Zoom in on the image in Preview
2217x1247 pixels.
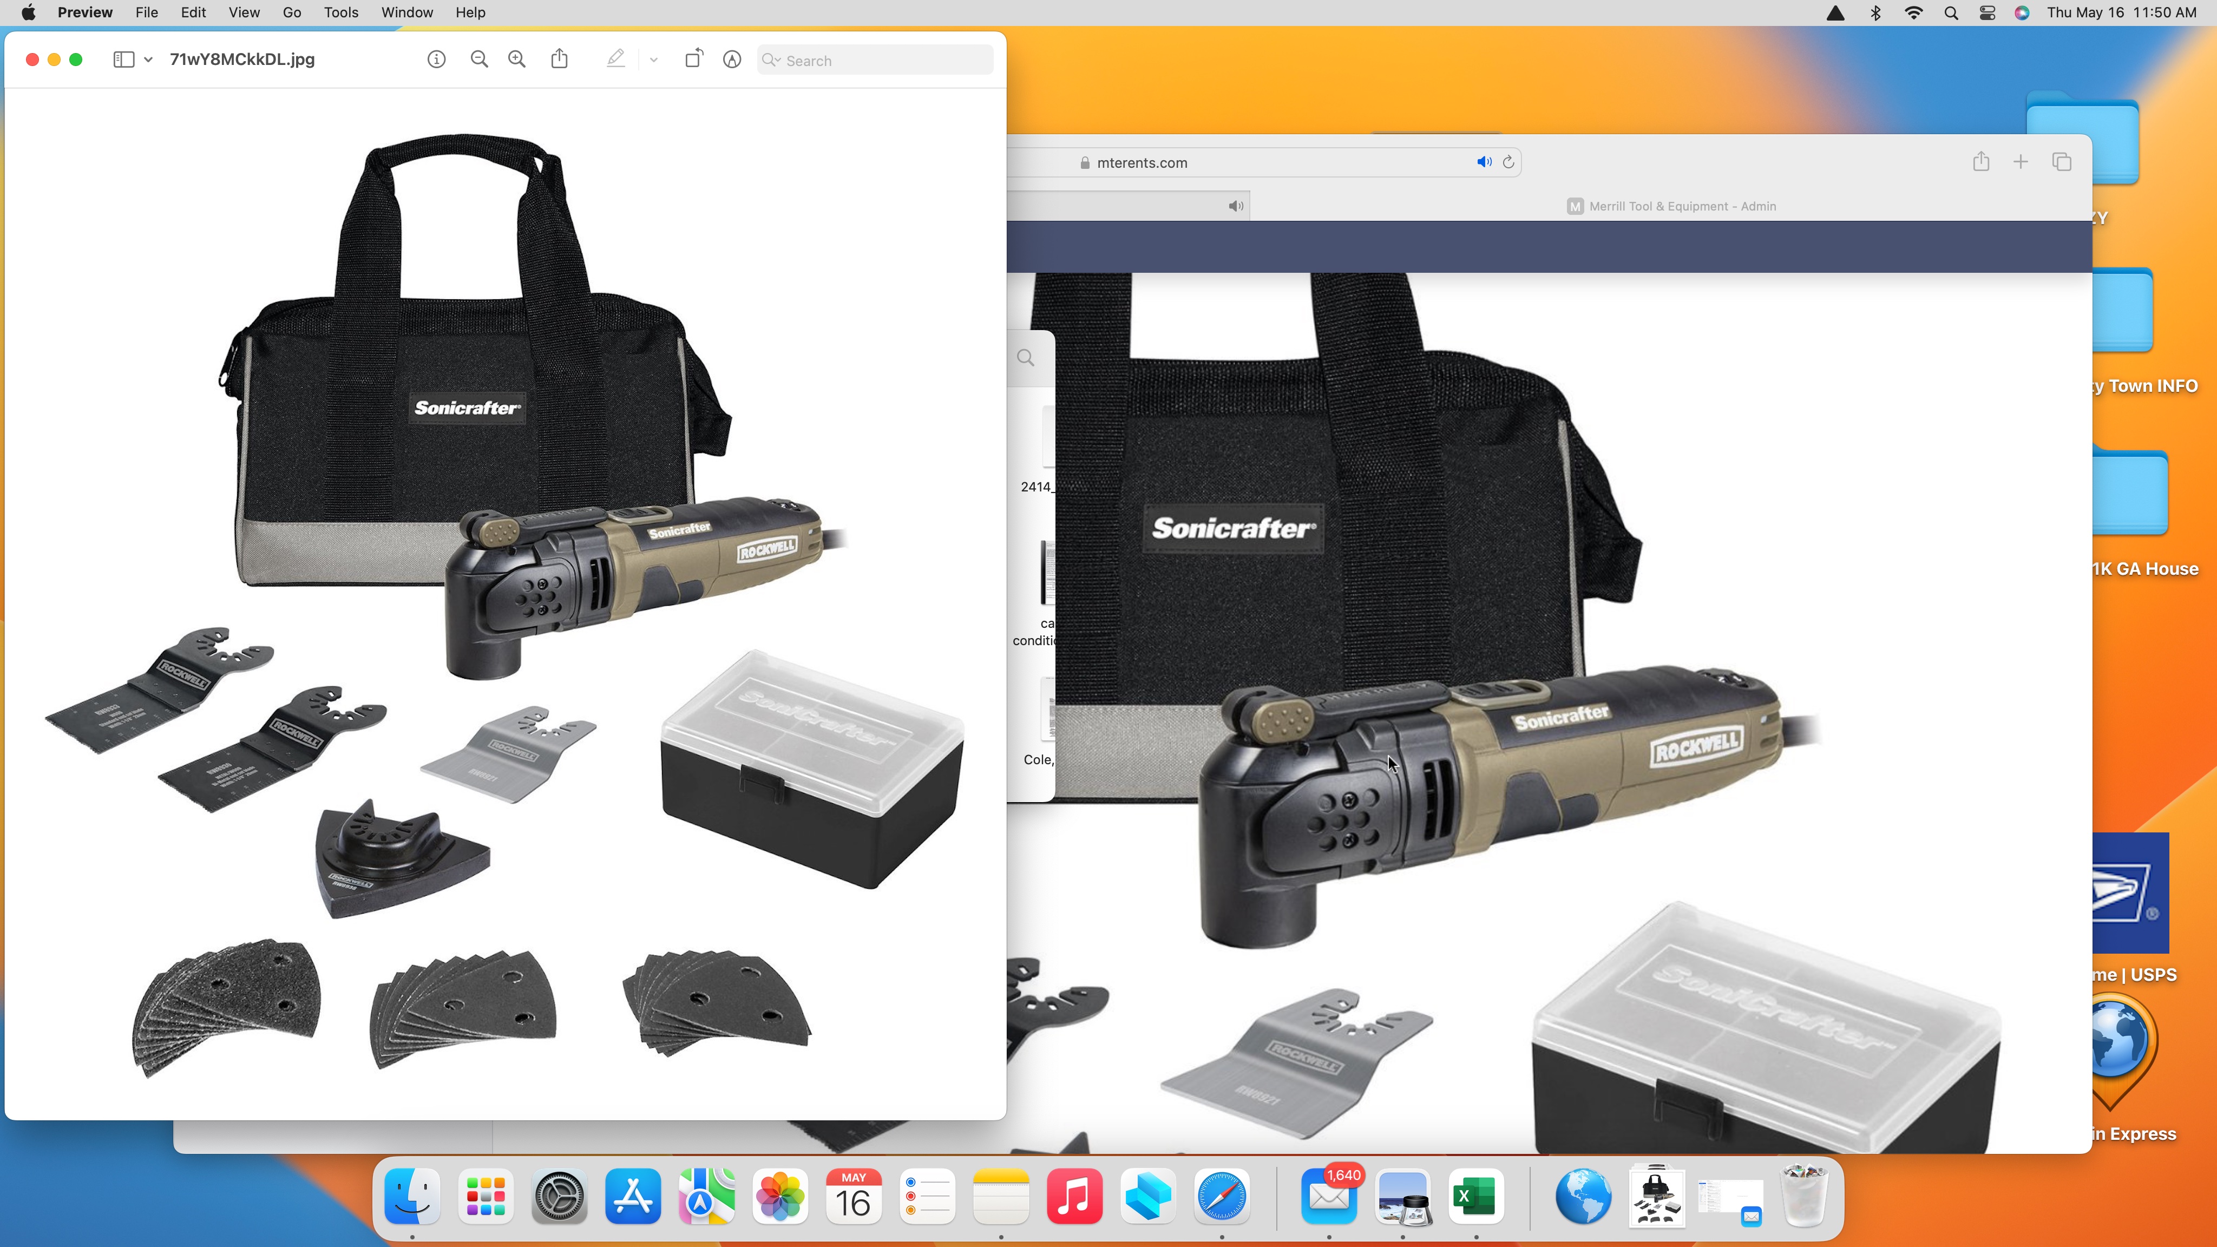(516, 60)
